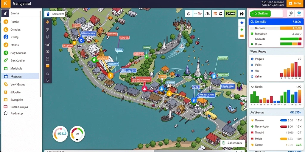Click the circular red gauge at map bottom

(60, 133)
